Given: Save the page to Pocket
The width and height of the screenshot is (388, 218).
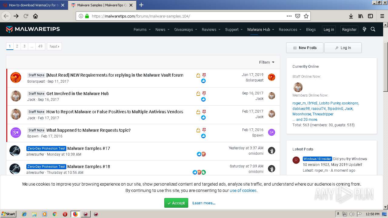Looking at the screenshot, I should [298, 16].
